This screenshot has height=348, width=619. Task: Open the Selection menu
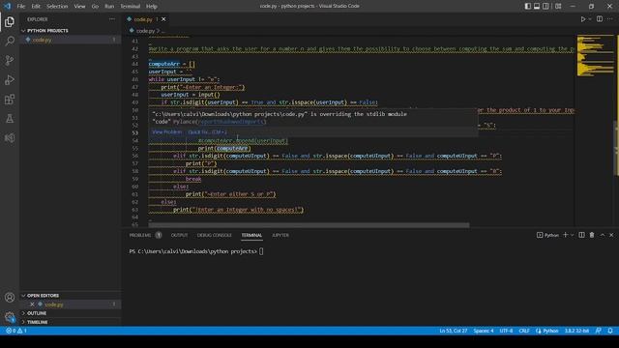coord(57,6)
